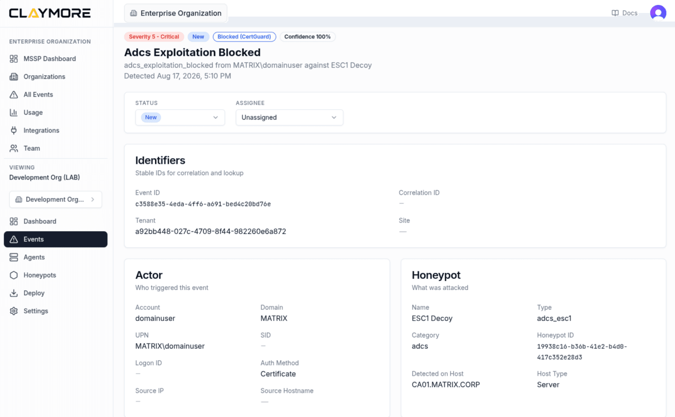
Task: Click the MSSP Dashboard grid icon
Action: click(x=14, y=59)
